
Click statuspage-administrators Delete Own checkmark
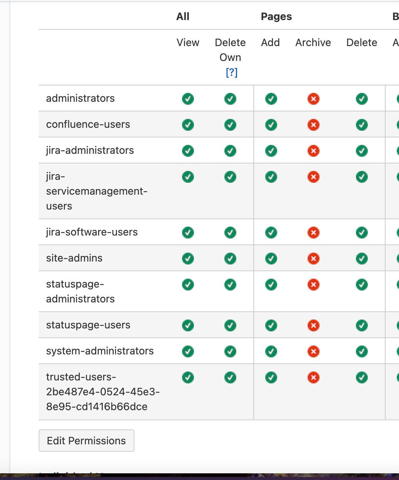pyautogui.click(x=230, y=285)
